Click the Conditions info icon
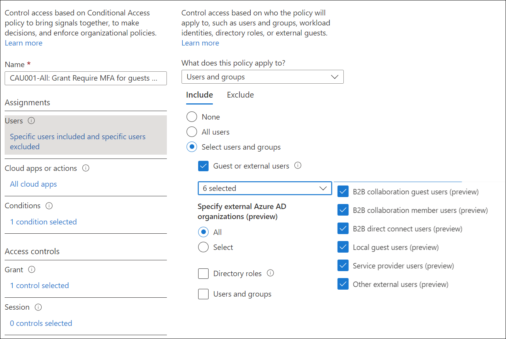 click(x=49, y=206)
